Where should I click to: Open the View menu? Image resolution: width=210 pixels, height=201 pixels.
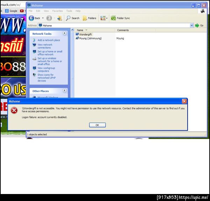(46, 11)
